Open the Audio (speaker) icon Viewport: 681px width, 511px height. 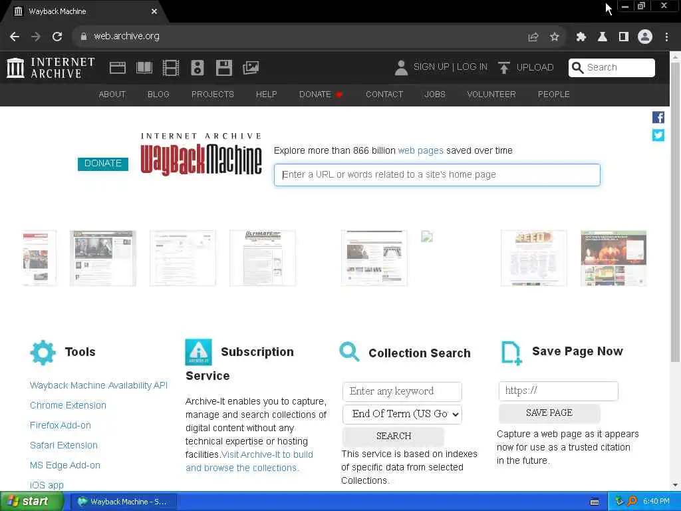click(197, 68)
